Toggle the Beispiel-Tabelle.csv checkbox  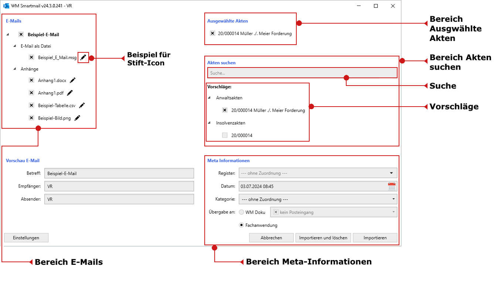click(31, 105)
